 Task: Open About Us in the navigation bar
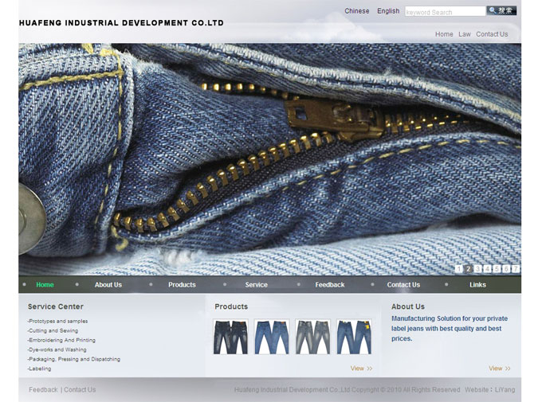point(108,285)
